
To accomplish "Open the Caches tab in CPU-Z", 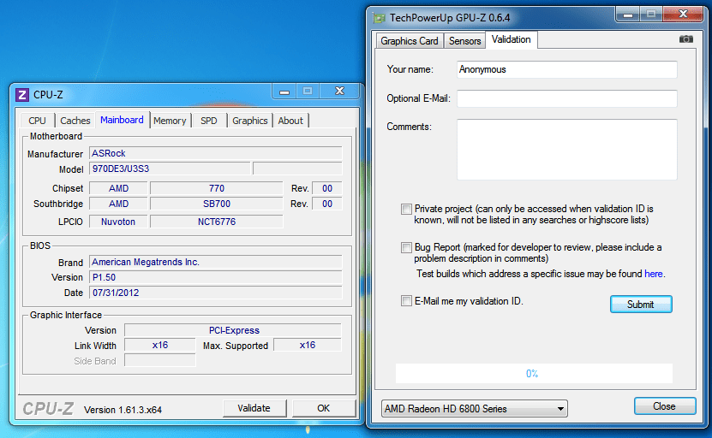I will point(75,121).
